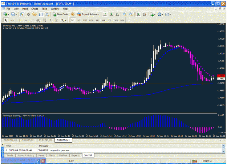Image resolution: width=227 pixels, height=164 pixels.
Task: Toggle the Expert Advisors button
Action: click(88, 14)
